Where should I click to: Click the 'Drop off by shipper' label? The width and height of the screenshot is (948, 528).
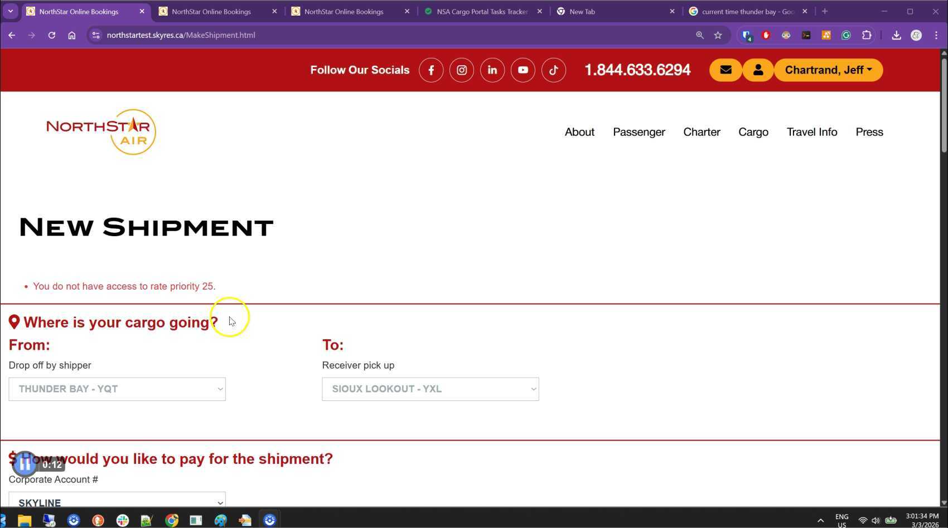(x=50, y=365)
